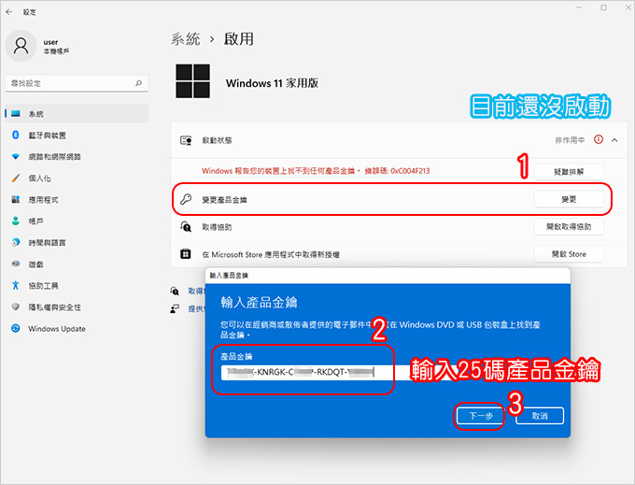Click the 疑難排解 button

tap(569, 172)
